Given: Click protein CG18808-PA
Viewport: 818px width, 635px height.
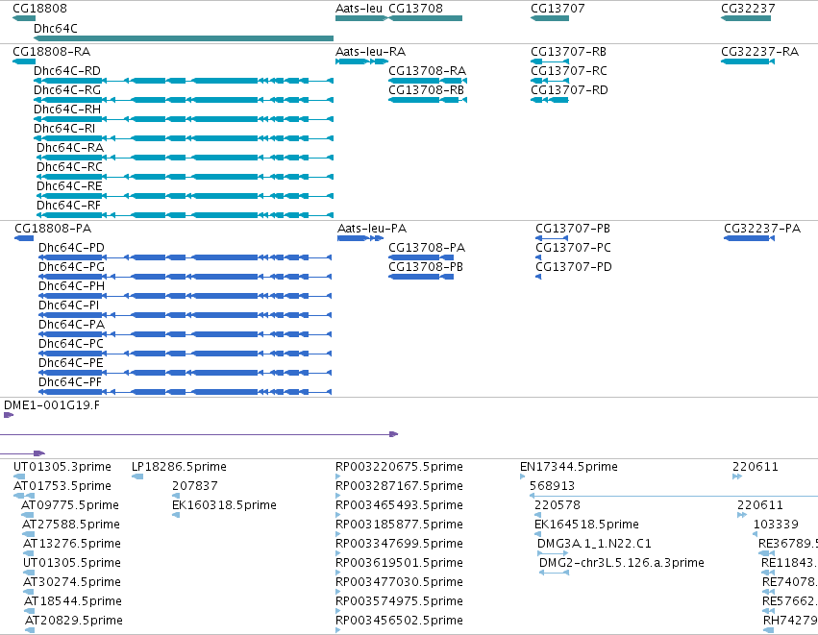Looking at the screenshot, I should tap(53, 229).
